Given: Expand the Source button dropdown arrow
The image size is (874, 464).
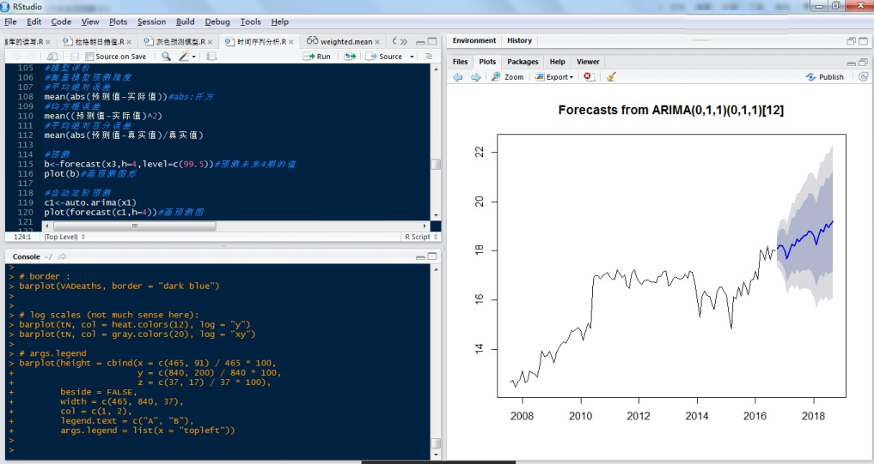Looking at the screenshot, I should pyautogui.click(x=412, y=57).
